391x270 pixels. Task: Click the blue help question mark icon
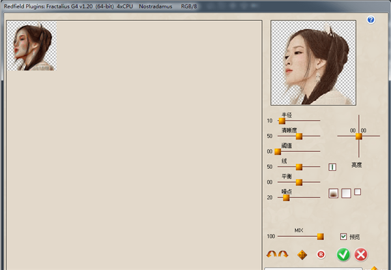tap(371, 20)
